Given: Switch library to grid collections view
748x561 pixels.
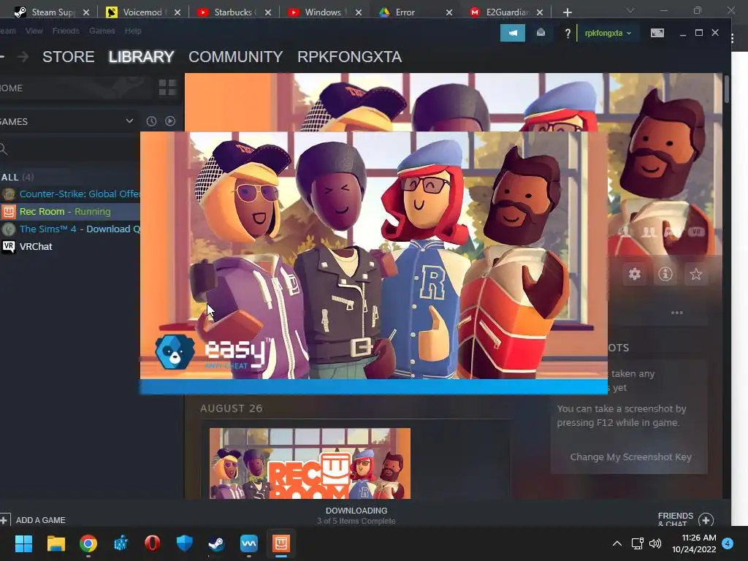Looking at the screenshot, I should click(167, 88).
